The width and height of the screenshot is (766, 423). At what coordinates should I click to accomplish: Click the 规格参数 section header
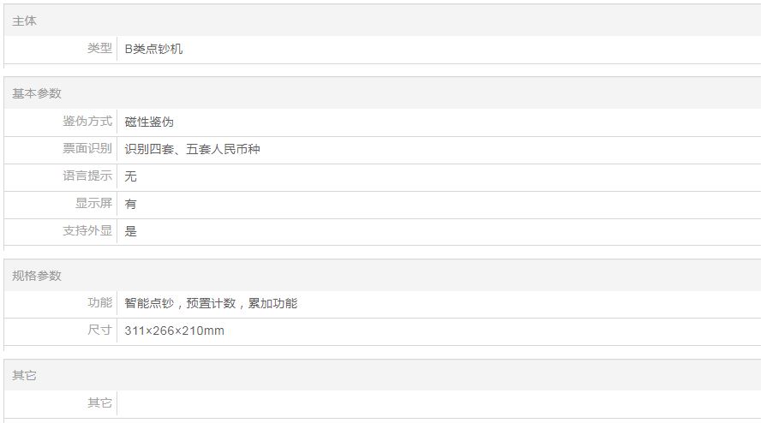coord(37,276)
